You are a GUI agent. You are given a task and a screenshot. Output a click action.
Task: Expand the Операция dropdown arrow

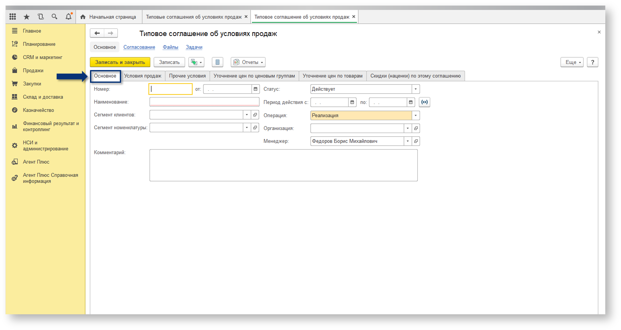[416, 115]
